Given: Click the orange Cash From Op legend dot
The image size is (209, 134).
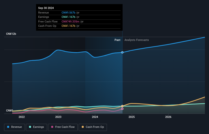Looking at the screenshot, I should 83,127.
